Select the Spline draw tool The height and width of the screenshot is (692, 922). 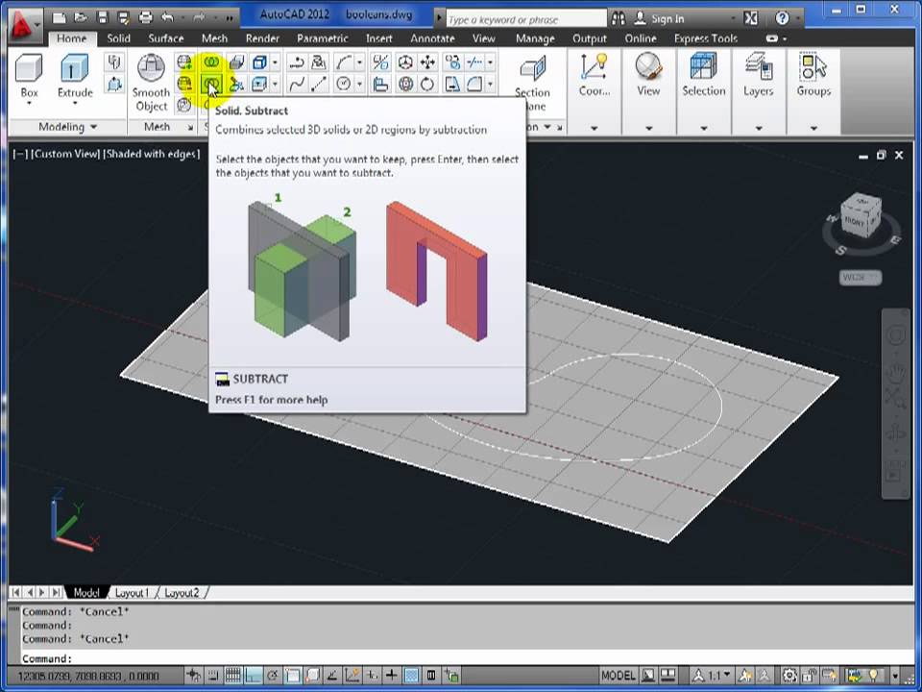coord(297,85)
